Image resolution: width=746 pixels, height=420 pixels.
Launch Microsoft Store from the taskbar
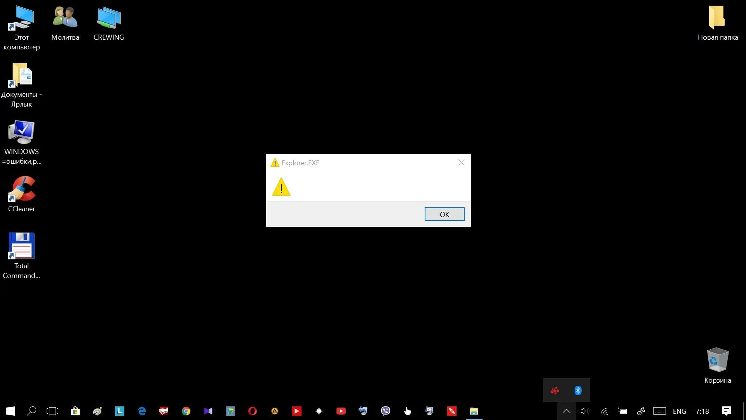pyautogui.click(x=75, y=411)
